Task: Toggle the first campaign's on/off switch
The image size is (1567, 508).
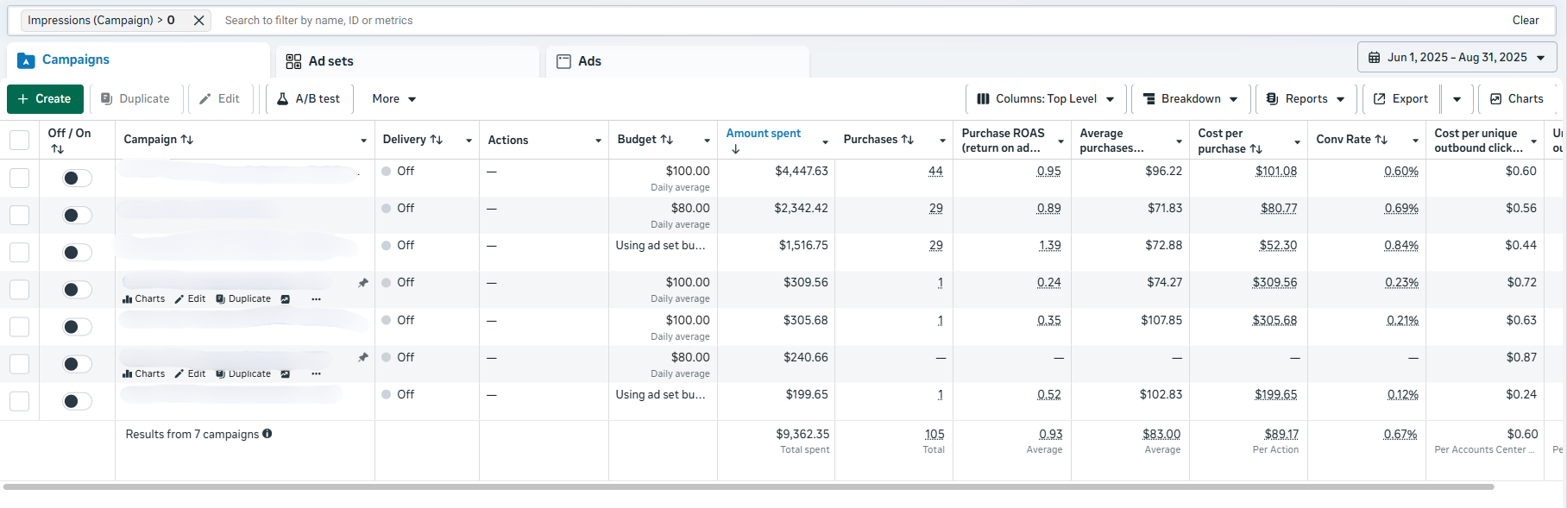Action: click(x=77, y=179)
